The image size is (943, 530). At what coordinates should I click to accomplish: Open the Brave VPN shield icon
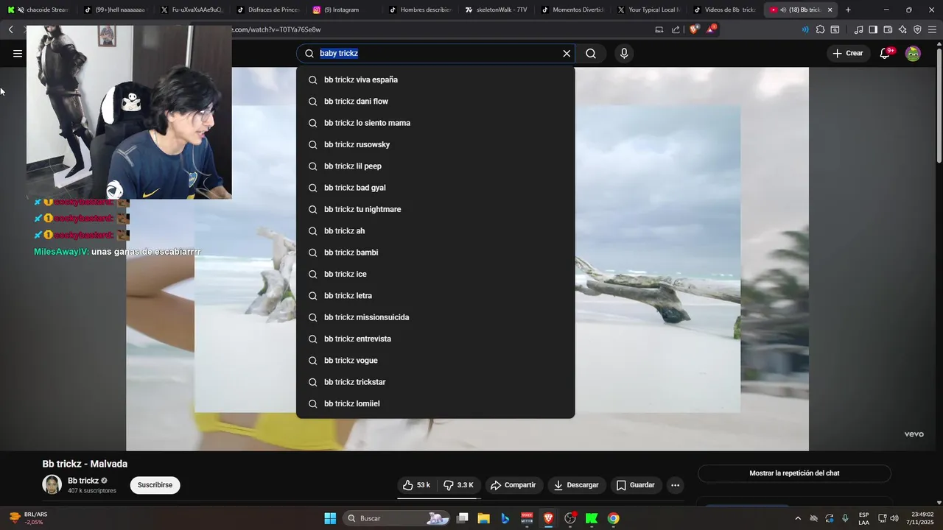tap(917, 29)
